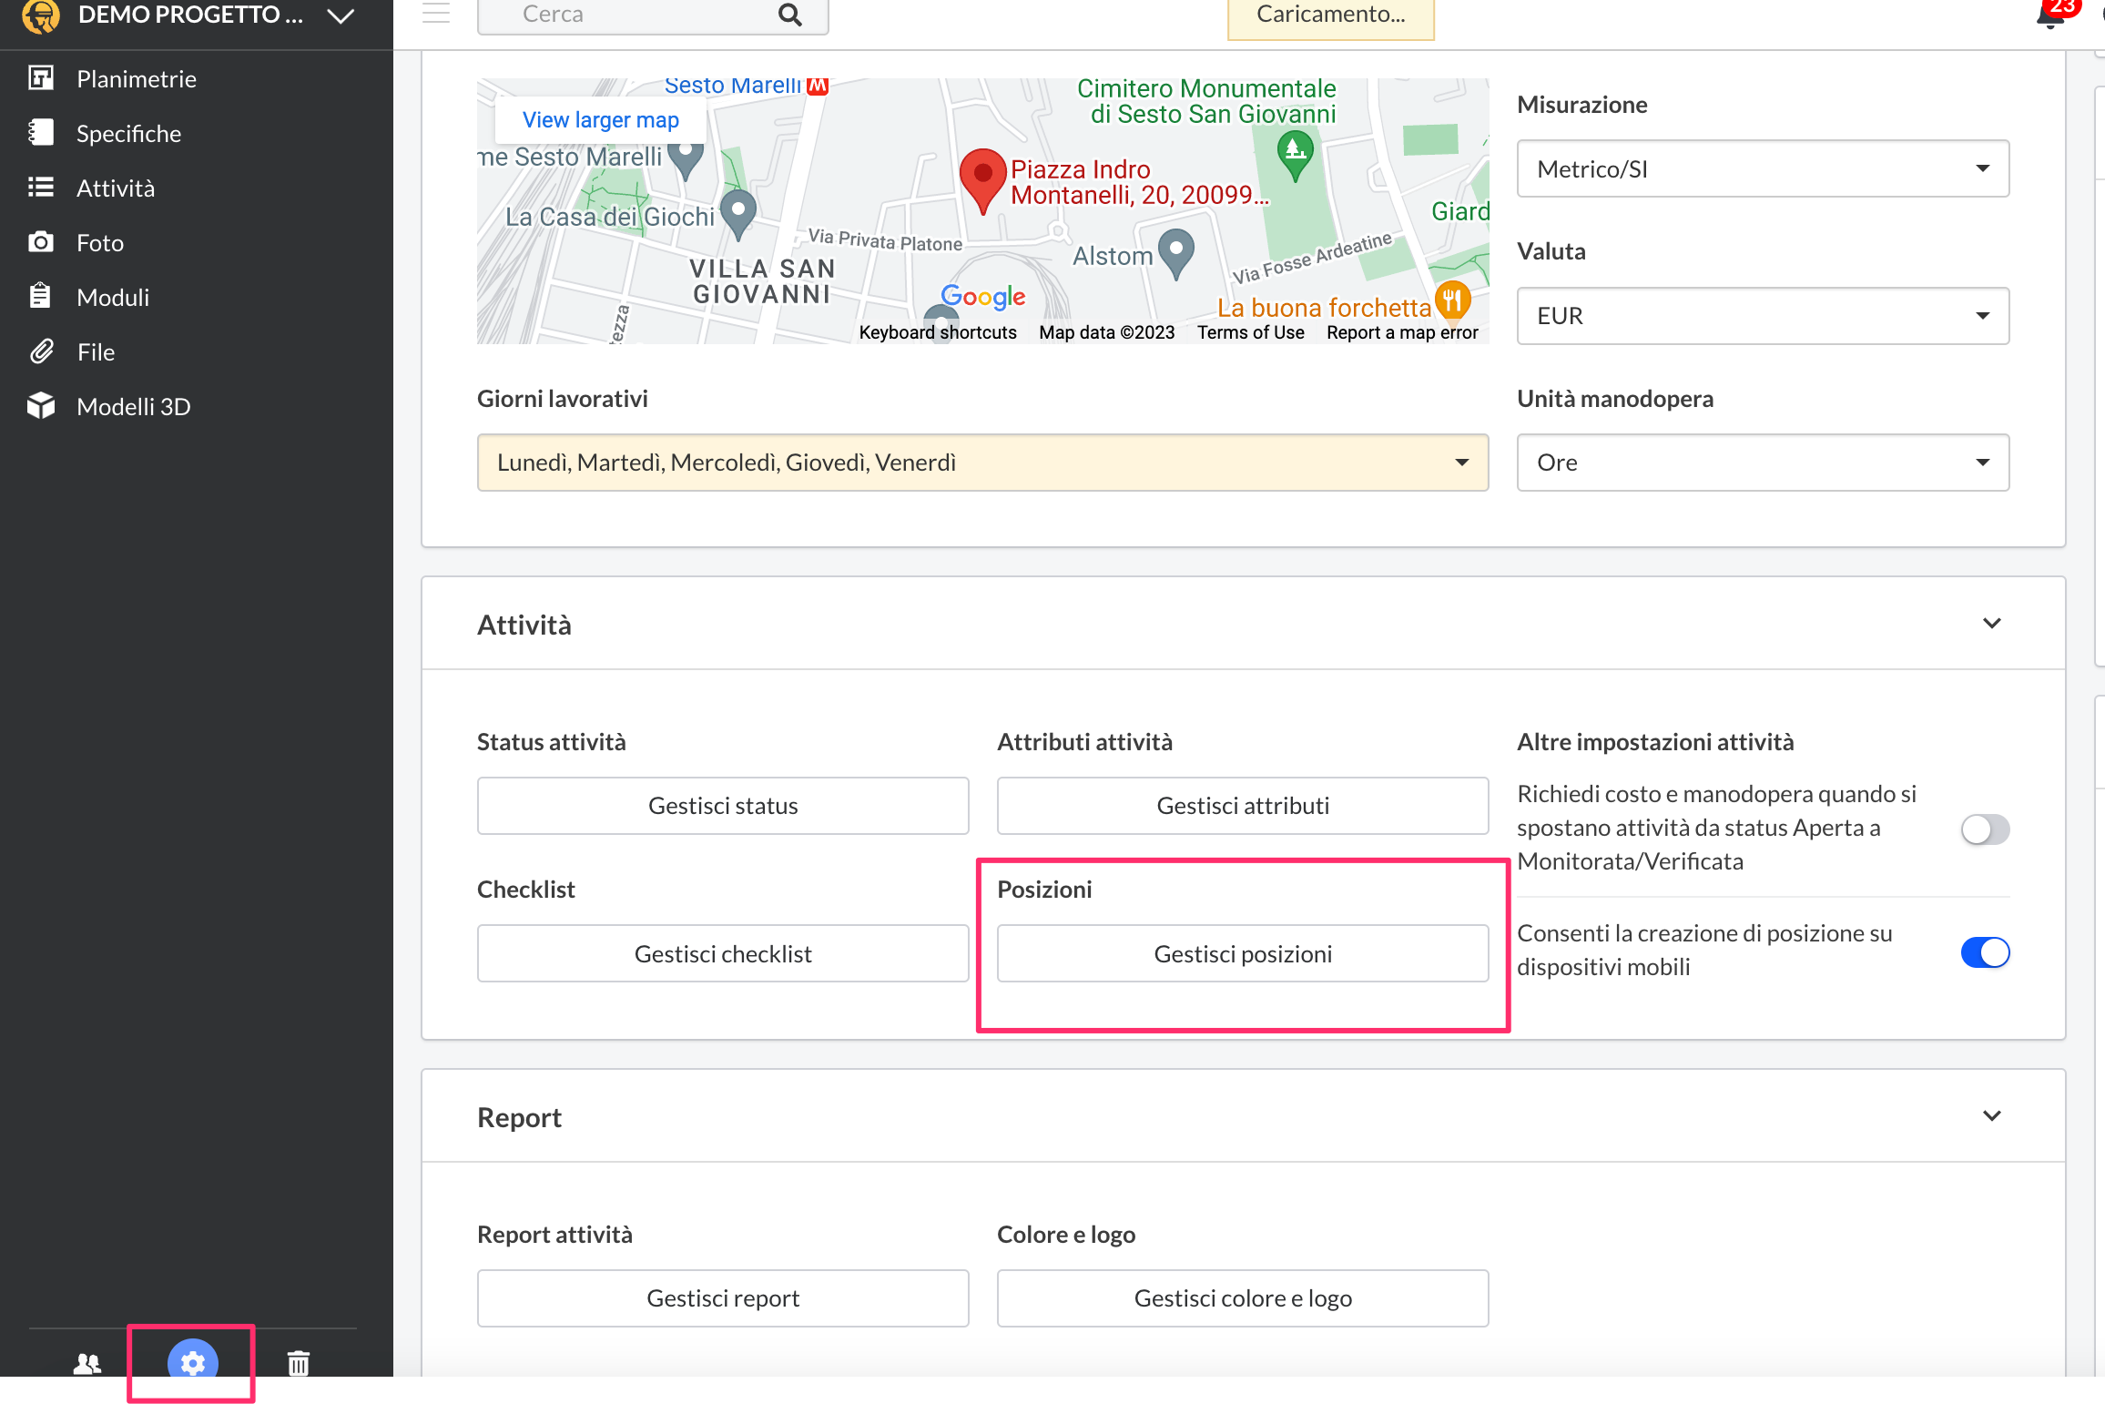Click the Moduli clipboard icon
Image resolution: width=2105 pixels, height=1404 pixels.
tap(41, 297)
